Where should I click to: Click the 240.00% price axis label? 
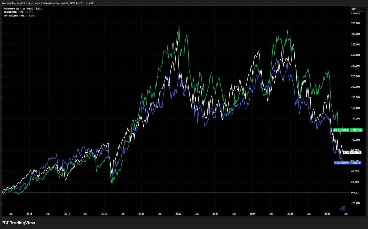coord(356,66)
